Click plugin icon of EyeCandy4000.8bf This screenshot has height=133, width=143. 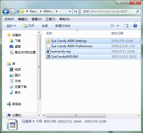[x=48, y=56]
